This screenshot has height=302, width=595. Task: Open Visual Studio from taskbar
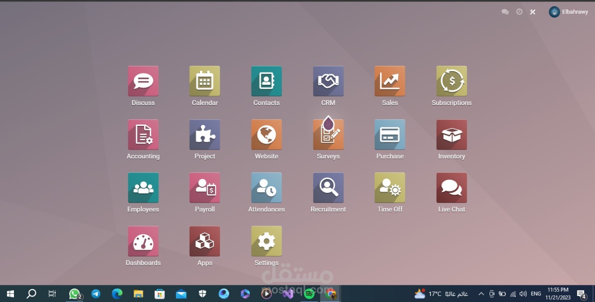pyautogui.click(x=288, y=294)
